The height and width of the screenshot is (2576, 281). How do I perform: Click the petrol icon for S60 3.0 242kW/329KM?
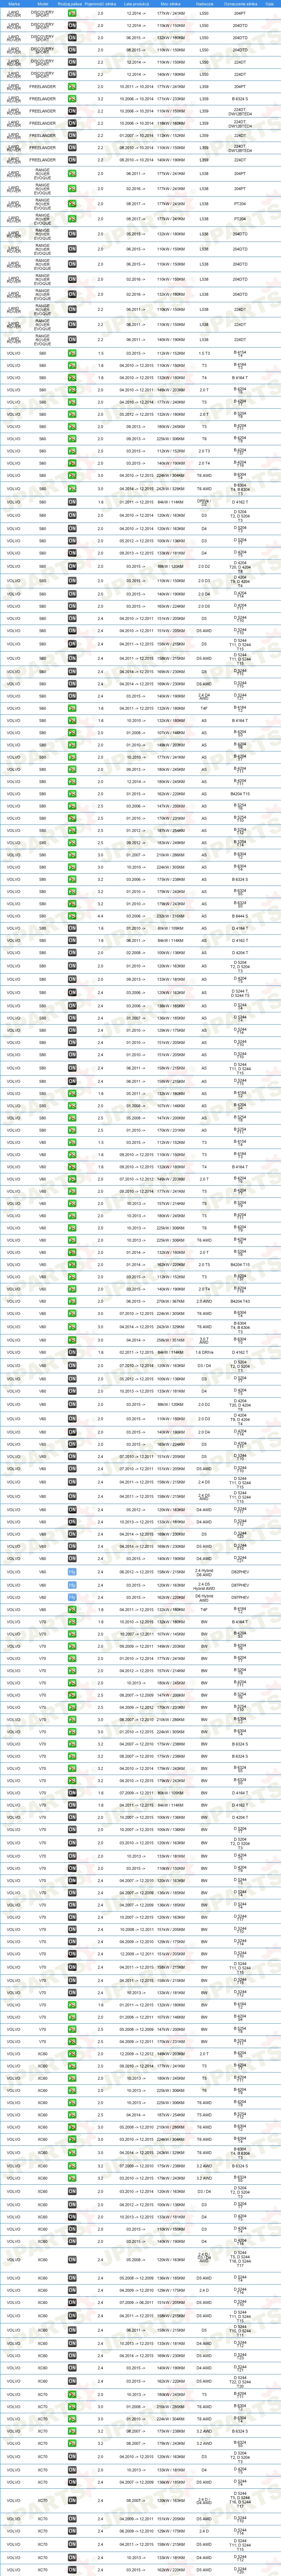[72, 489]
